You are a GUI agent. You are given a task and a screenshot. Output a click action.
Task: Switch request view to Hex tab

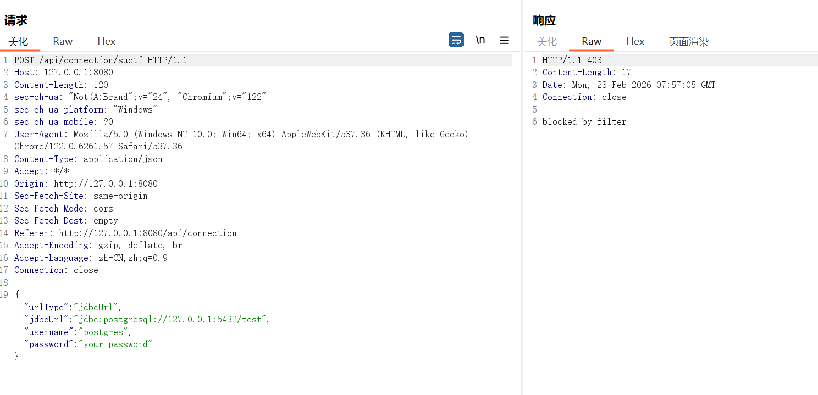[x=106, y=42]
